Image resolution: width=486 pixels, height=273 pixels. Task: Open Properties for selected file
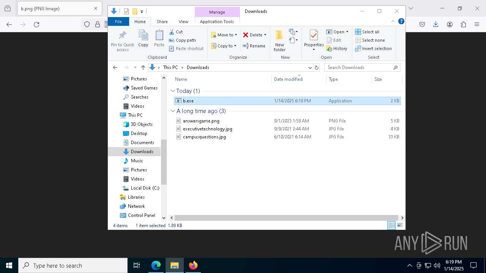point(314,41)
